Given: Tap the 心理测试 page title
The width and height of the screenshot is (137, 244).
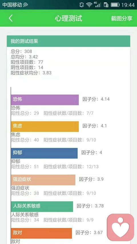Looking at the screenshot, I should (x=68, y=18).
